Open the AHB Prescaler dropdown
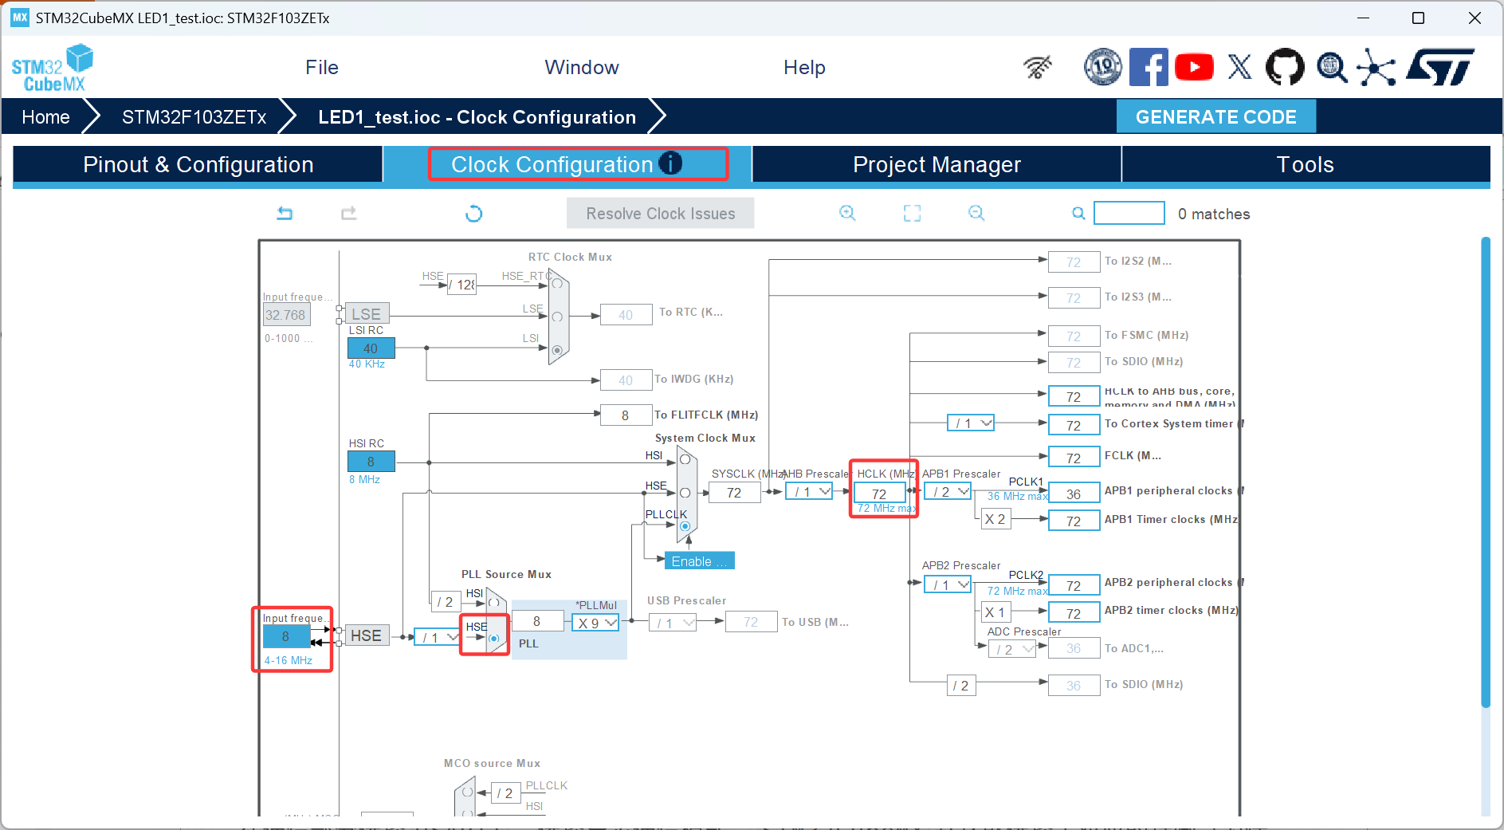 click(809, 492)
